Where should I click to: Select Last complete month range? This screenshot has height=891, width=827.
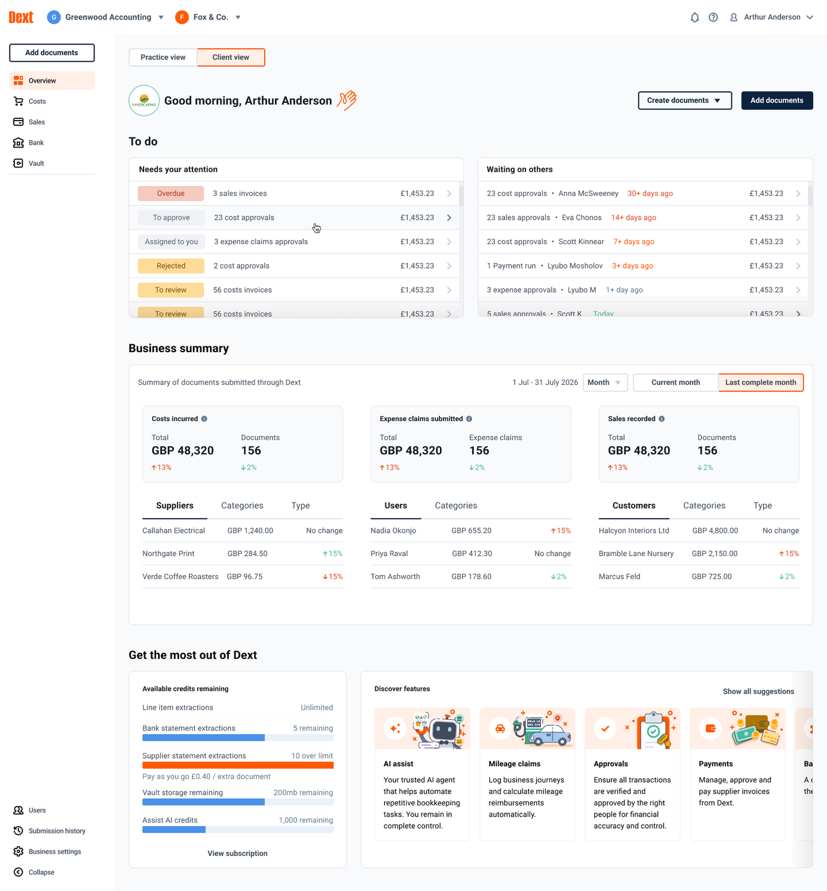[x=761, y=383]
